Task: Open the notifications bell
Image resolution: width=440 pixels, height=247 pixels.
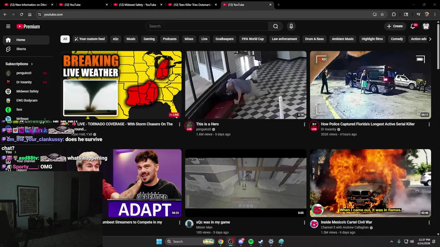Action: click(413, 26)
